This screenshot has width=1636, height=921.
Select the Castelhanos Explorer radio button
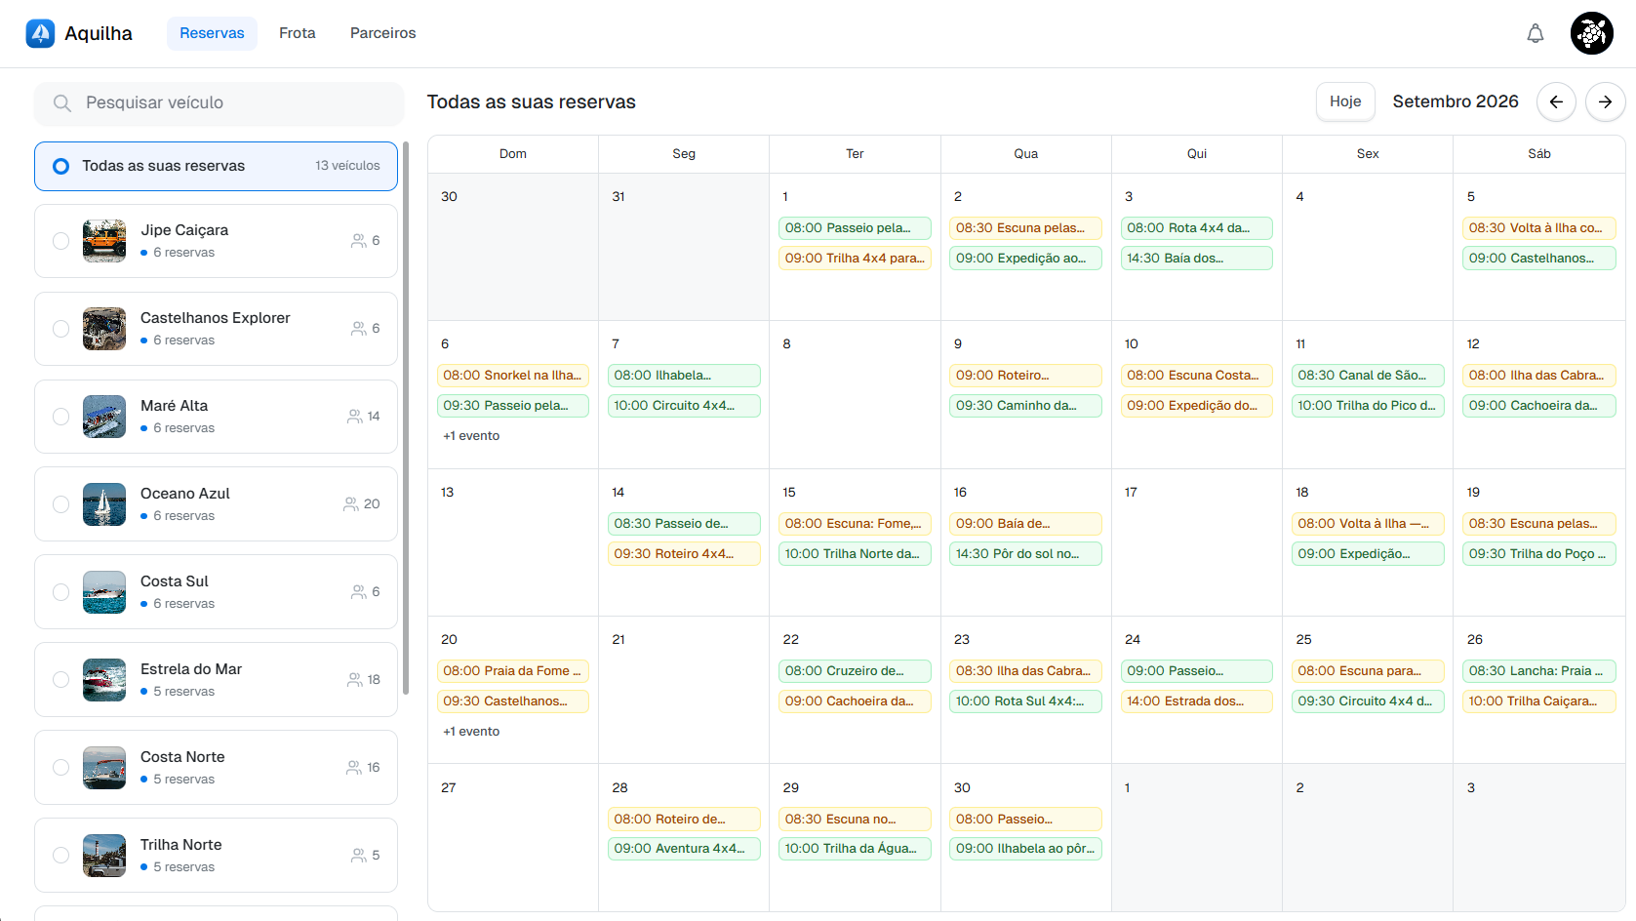pos(60,329)
